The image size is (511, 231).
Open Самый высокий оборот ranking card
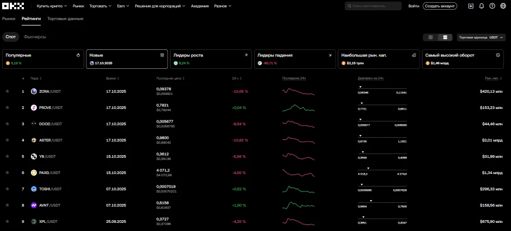[463, 59]
